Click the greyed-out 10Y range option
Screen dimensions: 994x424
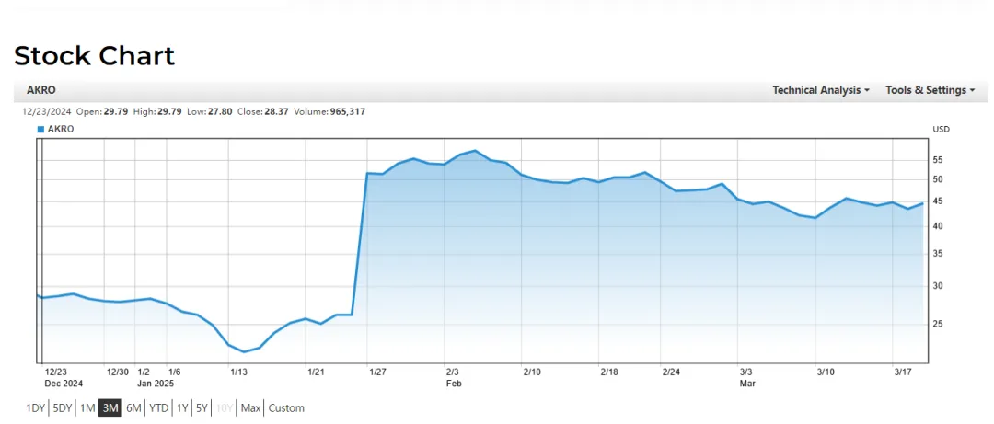224,407
